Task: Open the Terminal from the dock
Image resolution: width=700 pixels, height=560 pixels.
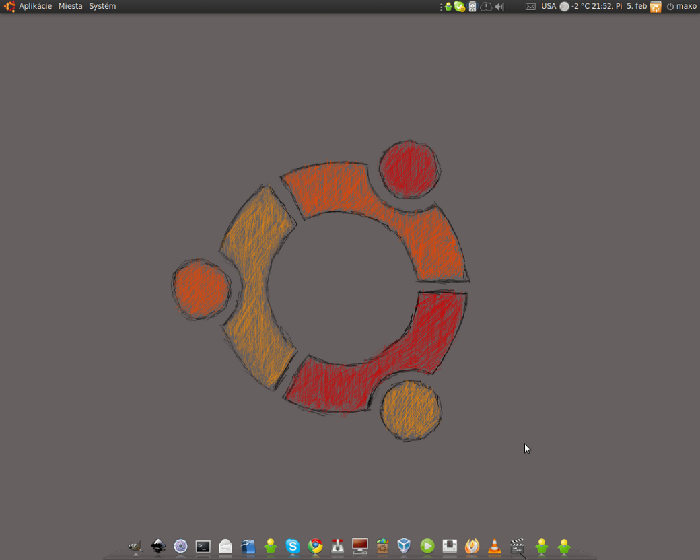Action: (203, 546)
